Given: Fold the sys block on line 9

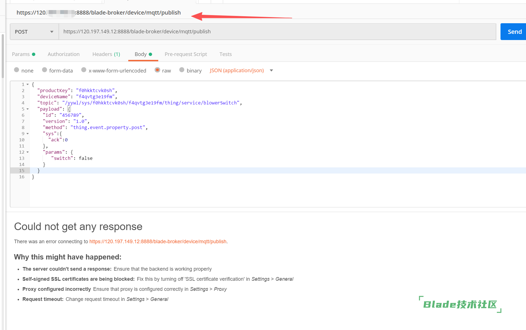Looking at the screenshot, I should pyautogui.click(x=28, y=134).
